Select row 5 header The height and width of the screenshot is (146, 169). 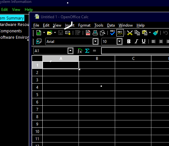coord(37,94)
